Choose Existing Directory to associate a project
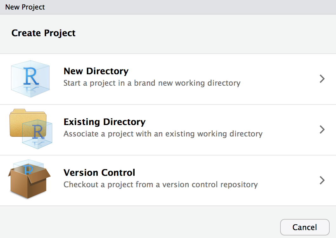 tap(104, 122)
